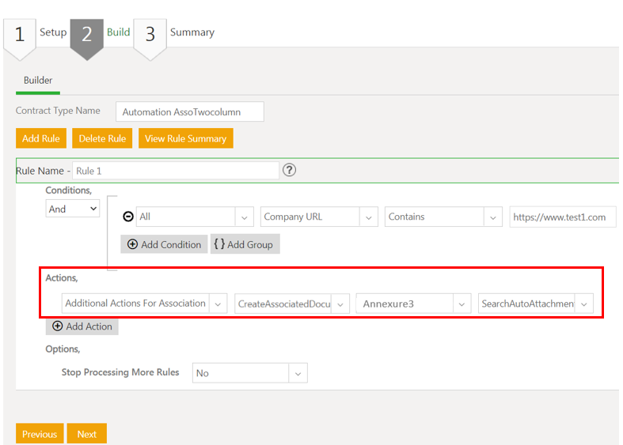Expand the Additional Actions For Association dropdown
This screenshot has height=445, width=623.
218,304
